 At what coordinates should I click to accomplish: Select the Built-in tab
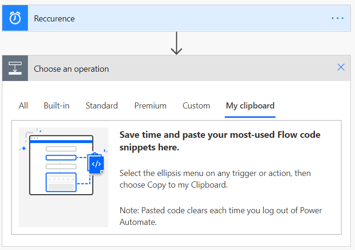click(x=56, y=106)
